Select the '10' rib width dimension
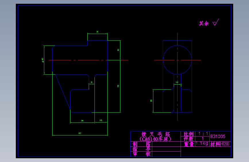This screenshot has height=162, width=249. [177, 82]
